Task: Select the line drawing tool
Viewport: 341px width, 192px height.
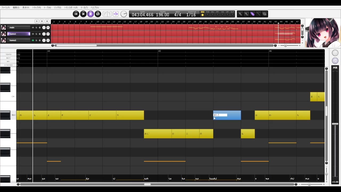Action: coord(258,14)
